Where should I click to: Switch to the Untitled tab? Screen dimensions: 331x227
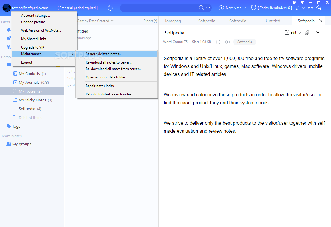tap(273, 21)
